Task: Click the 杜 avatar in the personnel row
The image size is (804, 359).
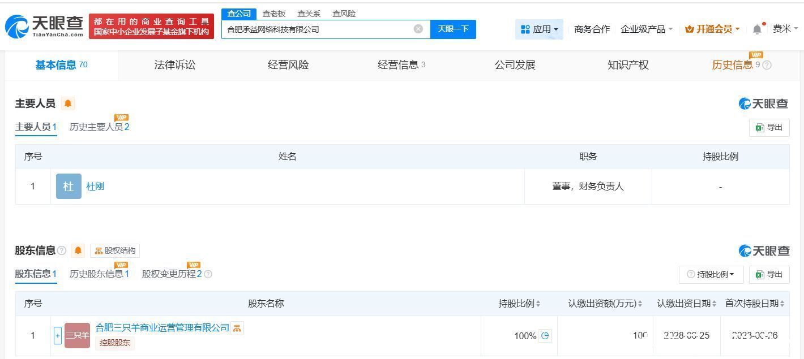Action: tap(69, 186)
